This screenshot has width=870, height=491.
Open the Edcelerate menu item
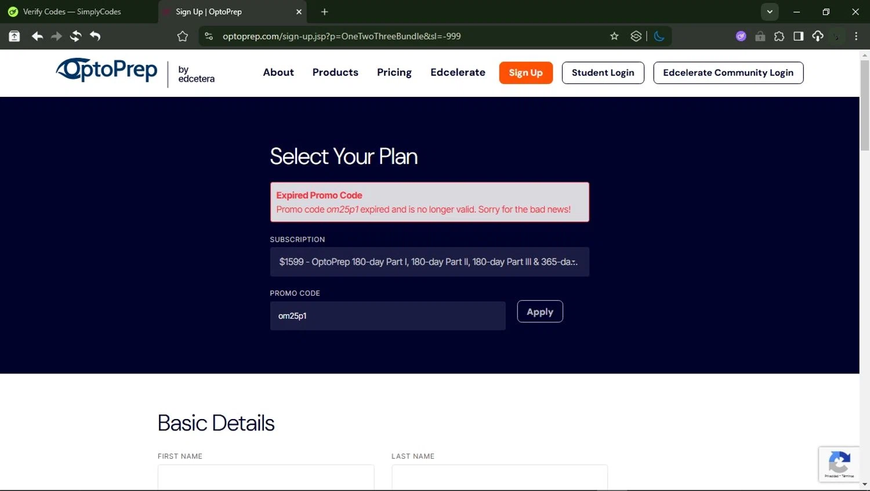[458, 72]
